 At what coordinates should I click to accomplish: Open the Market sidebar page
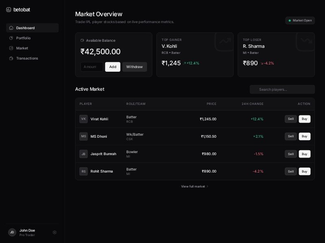[32, 48]
